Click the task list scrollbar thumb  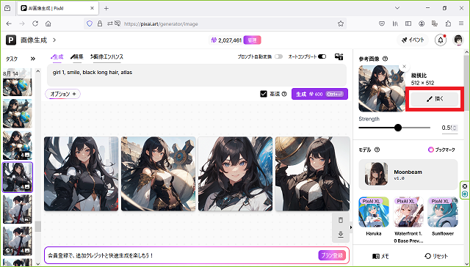(x=37, y=227)
